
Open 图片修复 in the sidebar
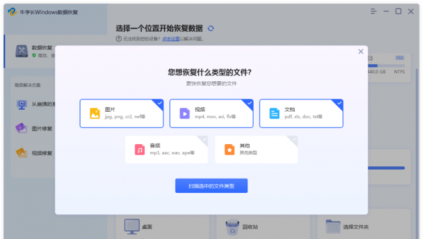[x=34, y=129]
